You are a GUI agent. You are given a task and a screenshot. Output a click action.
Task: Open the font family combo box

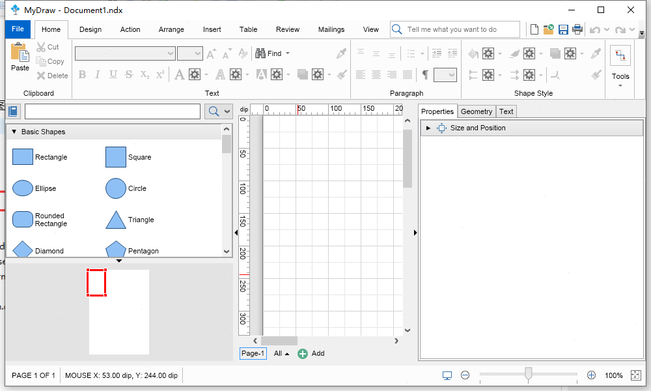[125, 53]
